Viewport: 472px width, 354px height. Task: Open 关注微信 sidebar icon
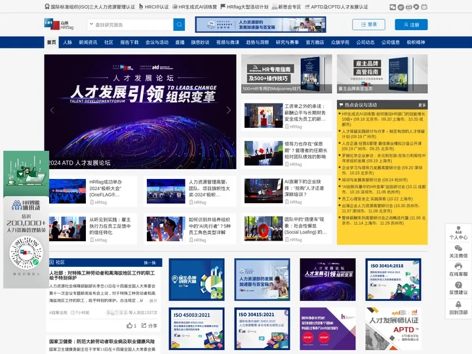[458, 252]
